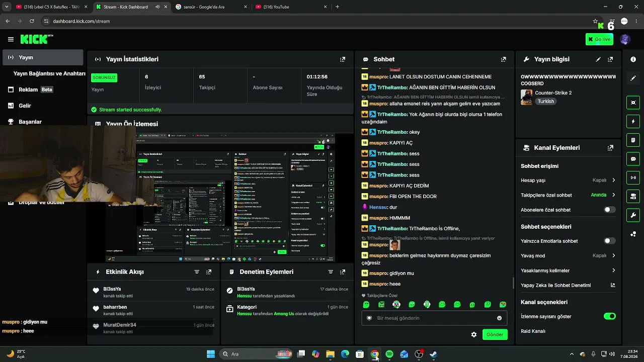Click the chat identity shield icon in message box
The height and width of the screenshot is (362, 644).
point(369,318)
